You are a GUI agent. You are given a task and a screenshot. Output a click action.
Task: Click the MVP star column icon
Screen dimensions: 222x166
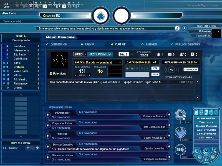point(37,148)
